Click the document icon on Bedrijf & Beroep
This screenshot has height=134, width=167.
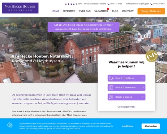click(x=111, y=97)
